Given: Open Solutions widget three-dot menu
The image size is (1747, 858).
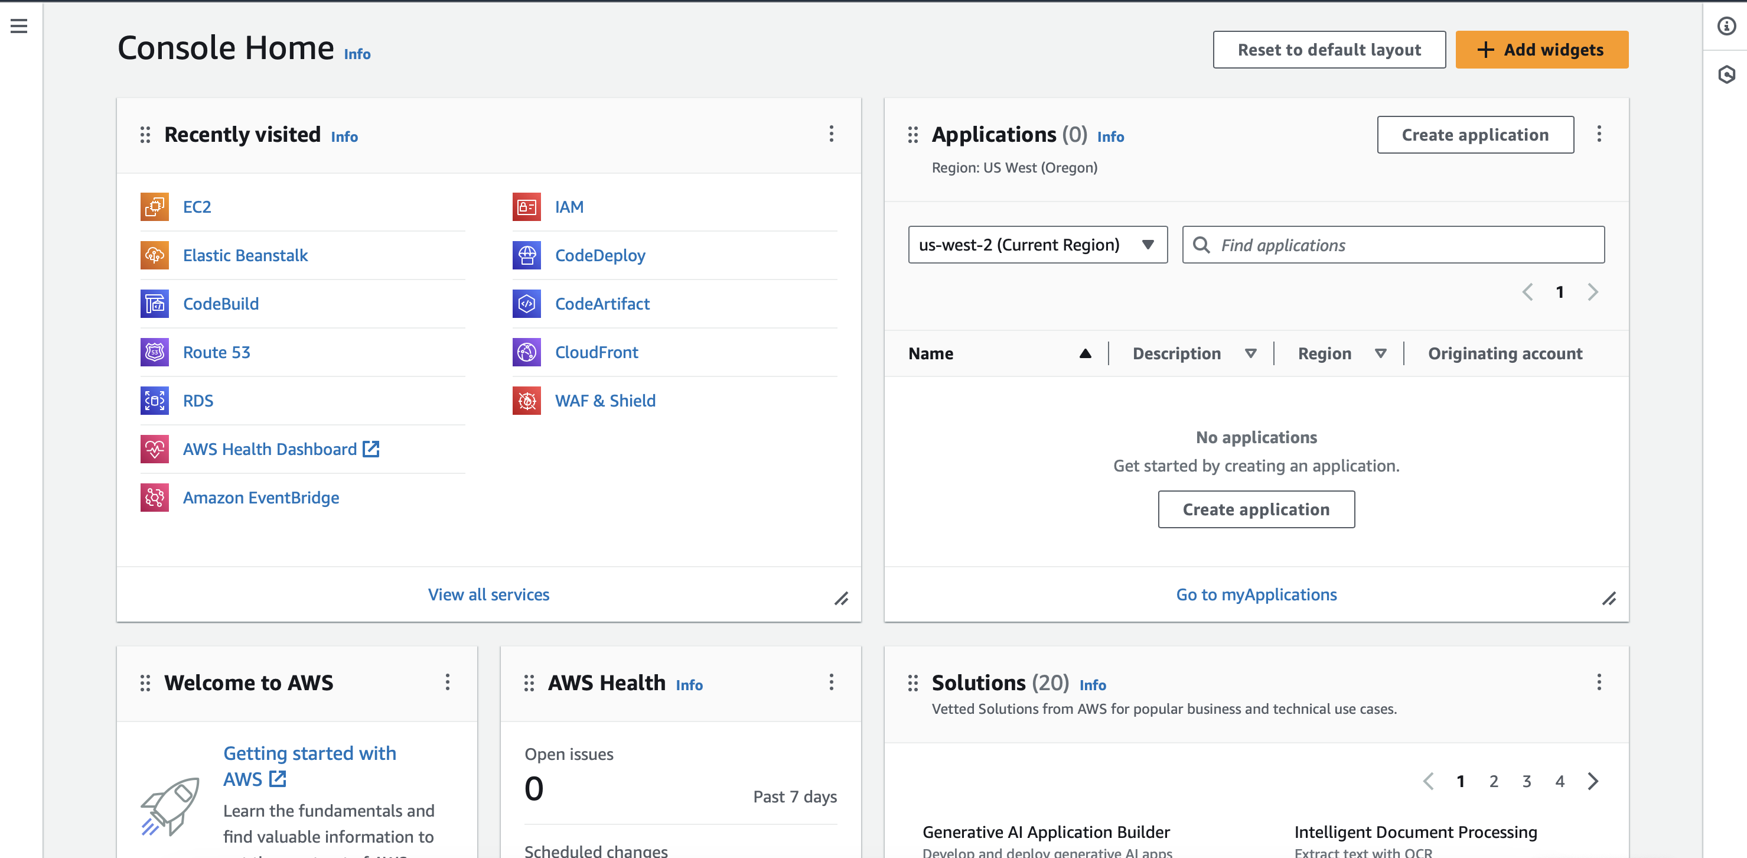Looking at the screenshot, I should (x=1599, y=681).
